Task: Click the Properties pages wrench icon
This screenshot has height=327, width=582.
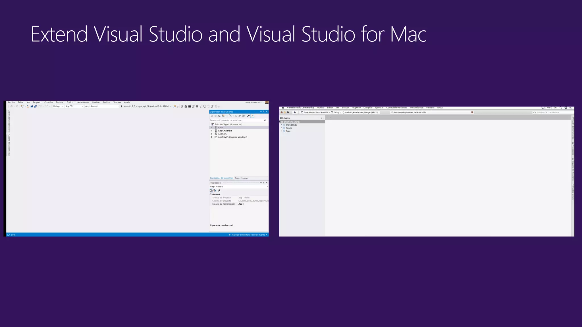Action: coord(219,191)
